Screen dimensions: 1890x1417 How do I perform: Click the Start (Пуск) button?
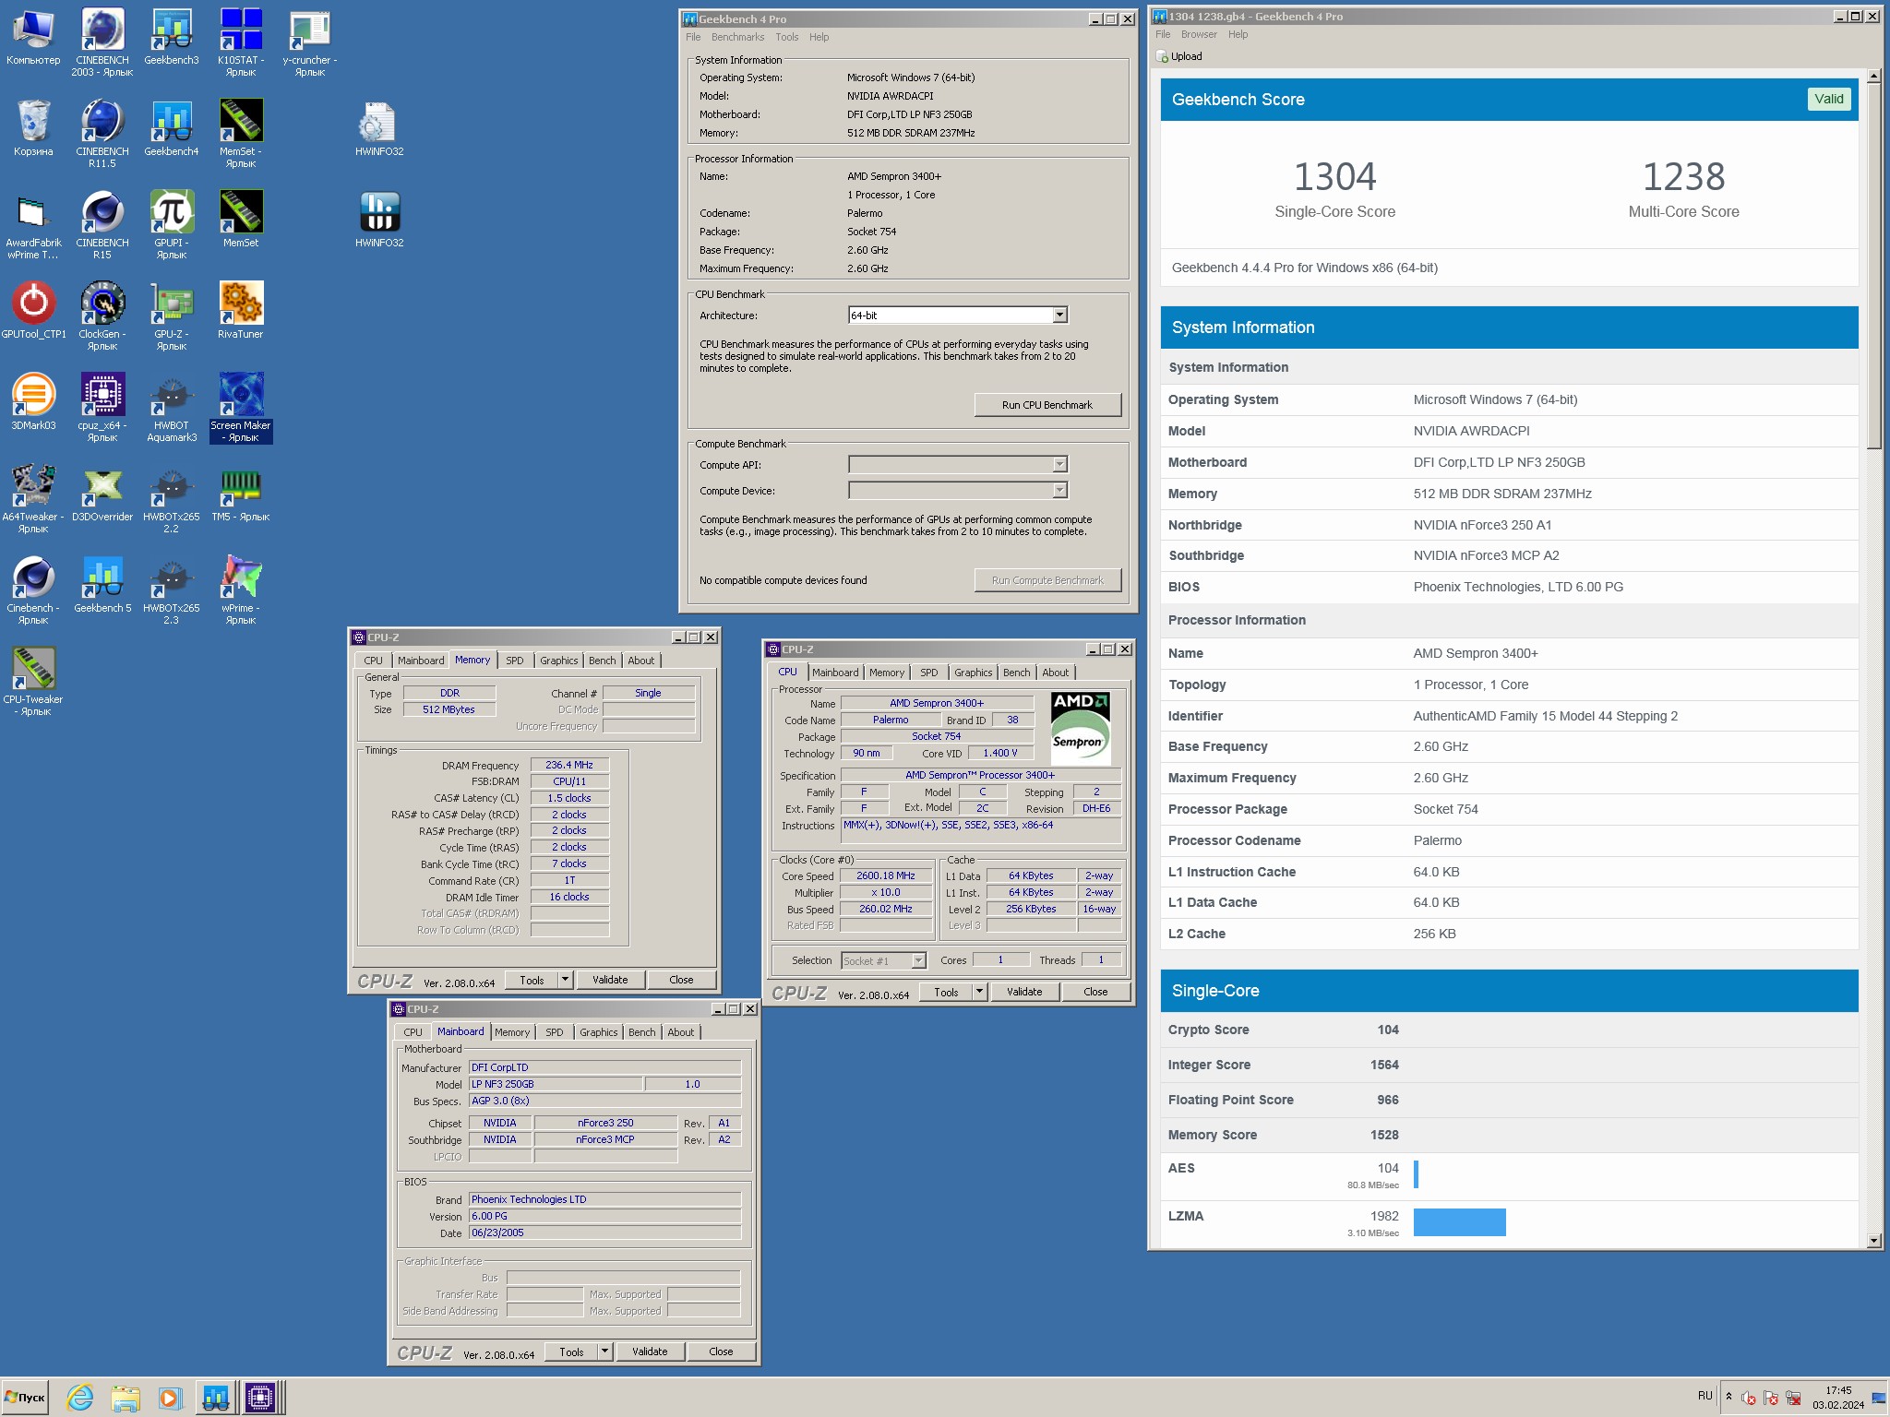(25, 1398)
